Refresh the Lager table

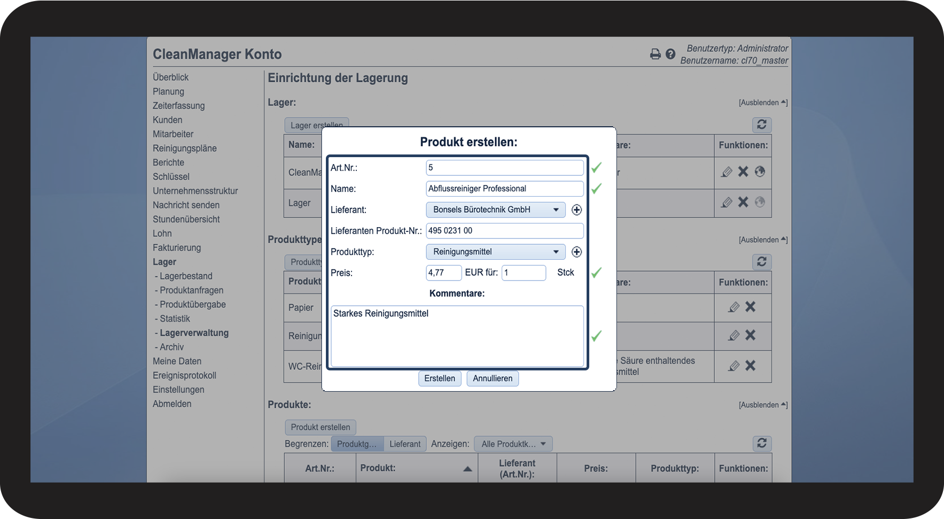(x=762, y=125)
